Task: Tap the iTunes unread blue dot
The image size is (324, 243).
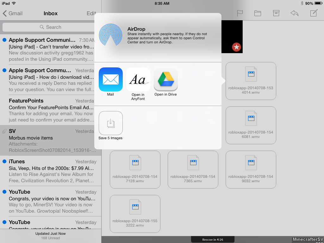Action: click(x=4, y=161)
